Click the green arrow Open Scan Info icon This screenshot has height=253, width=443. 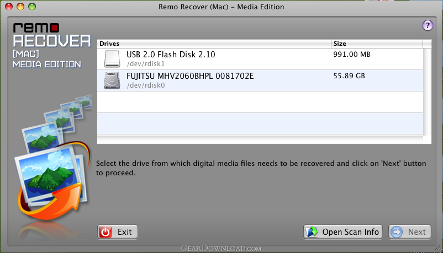(312, 232)
